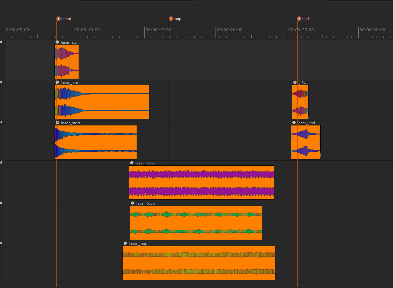
Task: Click the clock icon of the green laser_loop clip
Action: pos(133,203)
